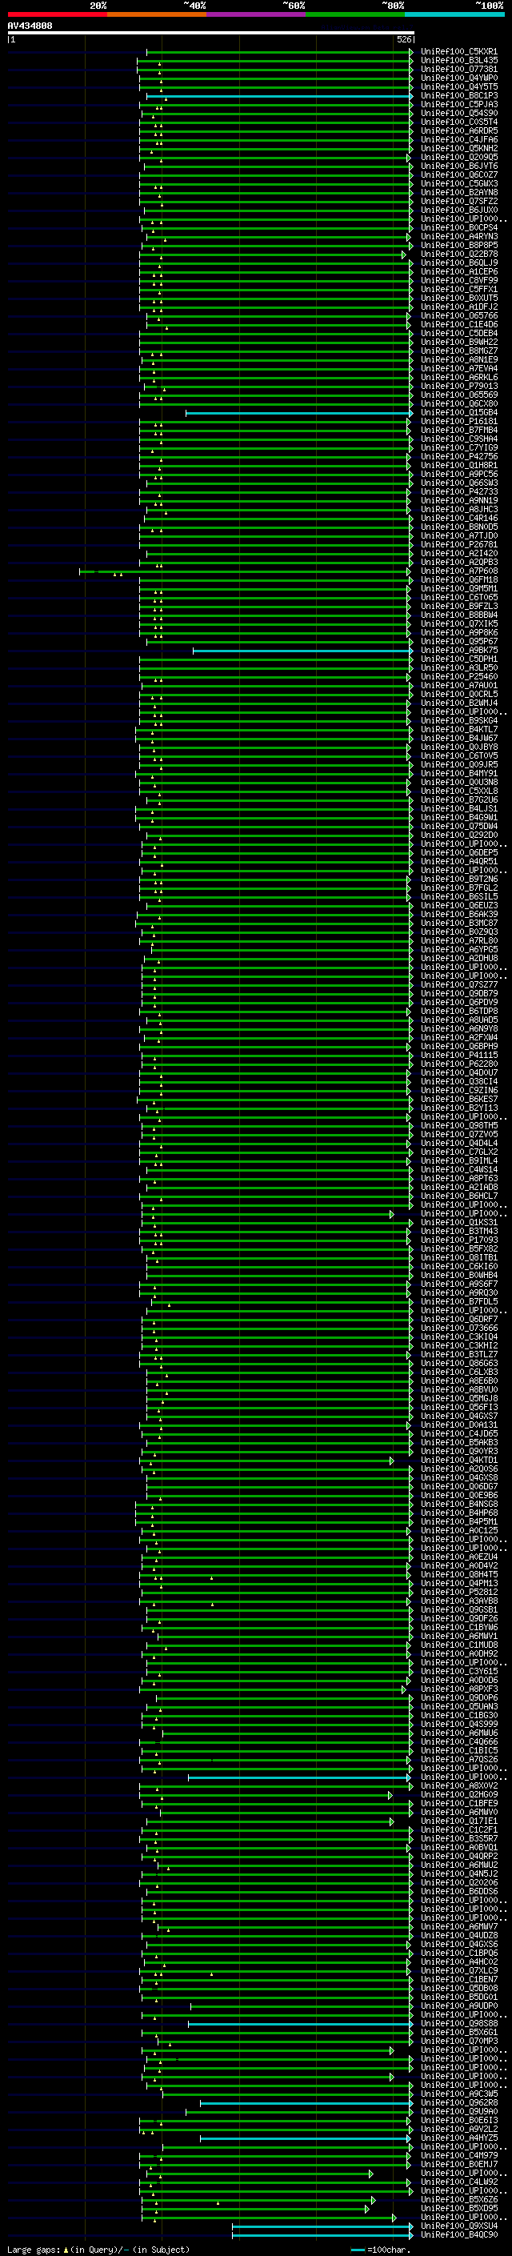Click the purple ~60% identity legend segment
Viewport: 512px width, 2256px height.
[257, 14]
